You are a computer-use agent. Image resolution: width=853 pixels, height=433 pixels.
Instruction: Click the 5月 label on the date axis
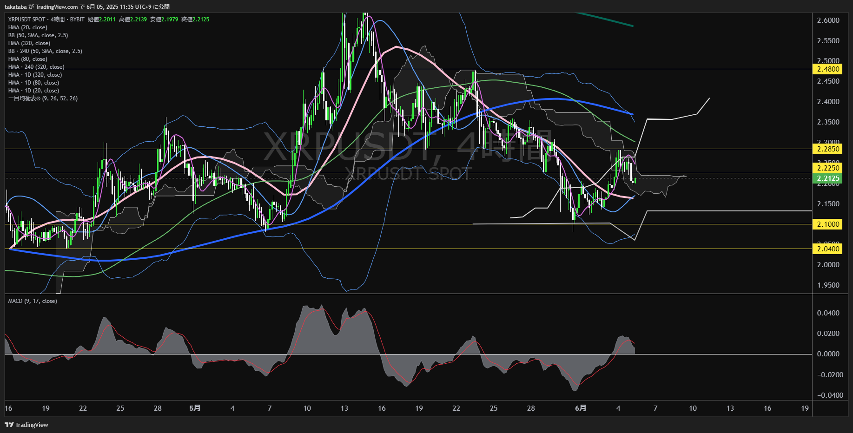195,408
